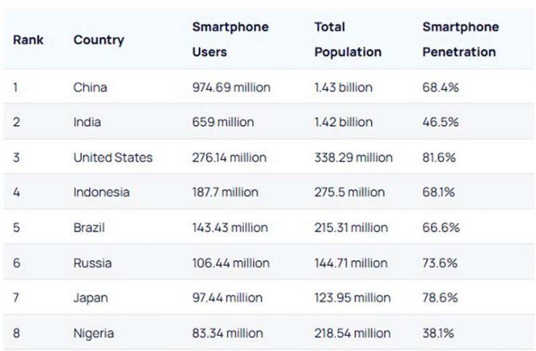Click the India country cell
536x351 pixels.
[87, 122]
